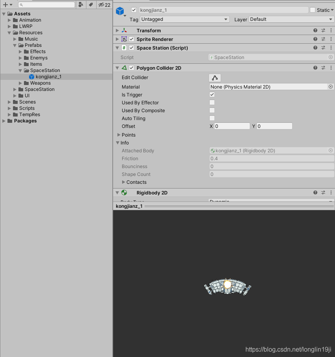Open Space Station script context menu
The height and width of the screenshot is (357, 335).
[x=331, y=48]
